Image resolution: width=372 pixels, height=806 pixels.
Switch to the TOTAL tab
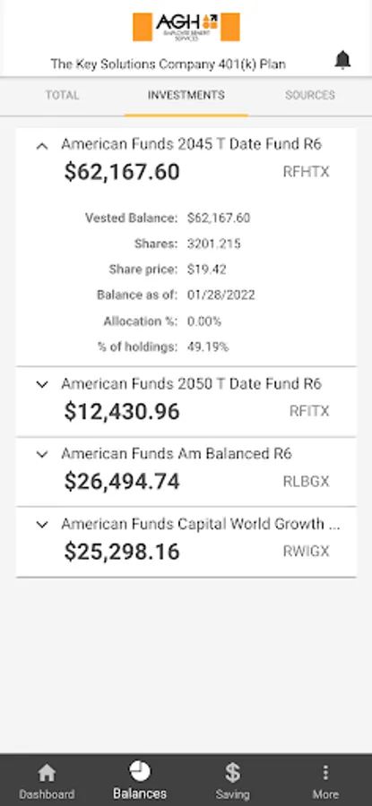pyautogui.click(x=62, y=95)
